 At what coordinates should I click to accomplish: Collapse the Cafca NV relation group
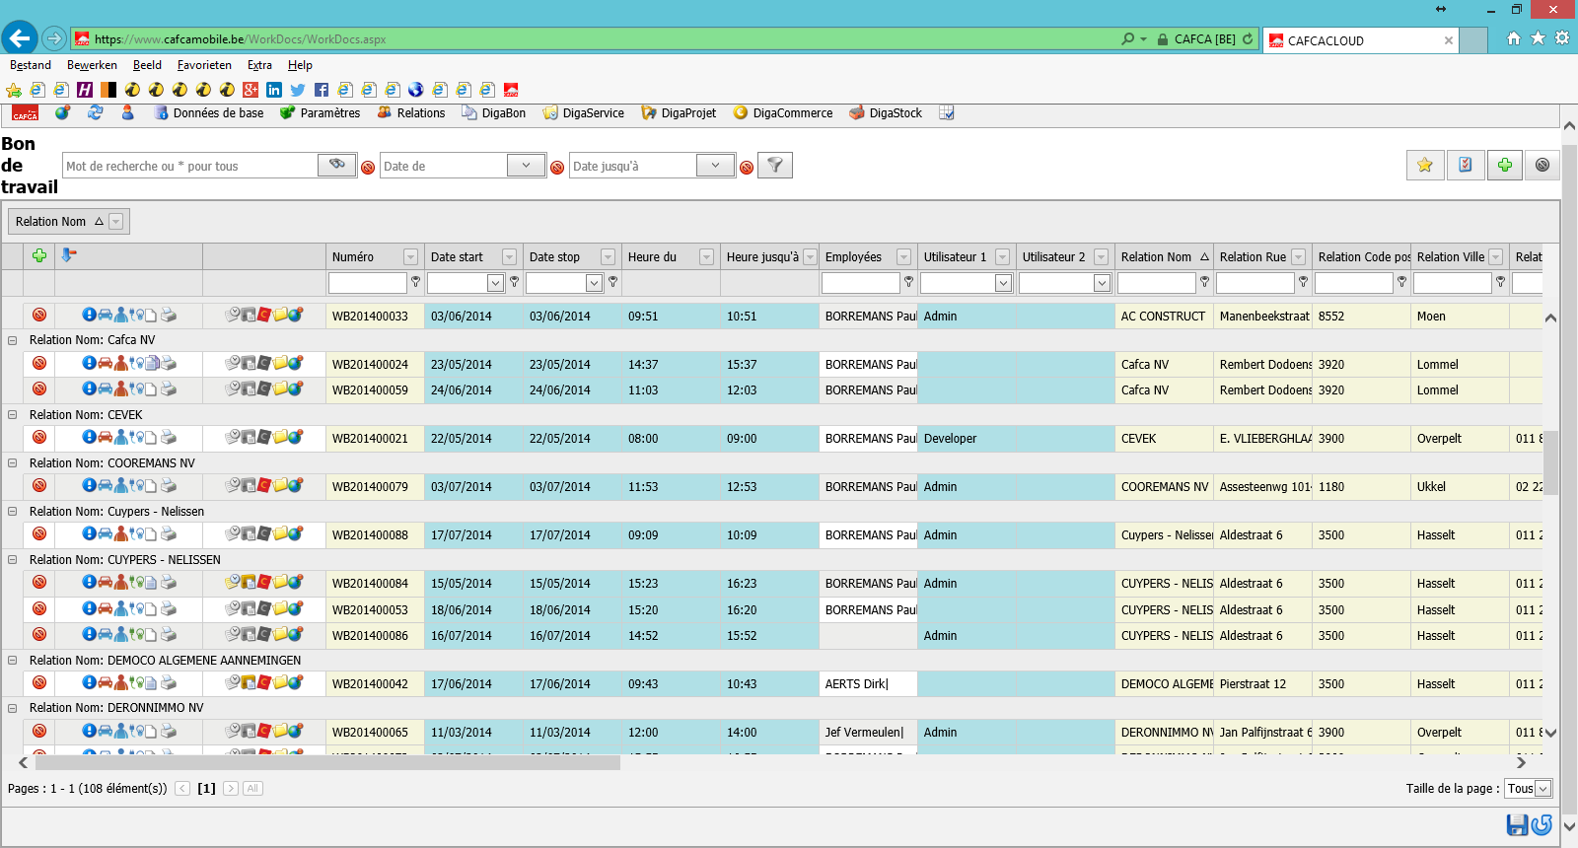[13, 340]
